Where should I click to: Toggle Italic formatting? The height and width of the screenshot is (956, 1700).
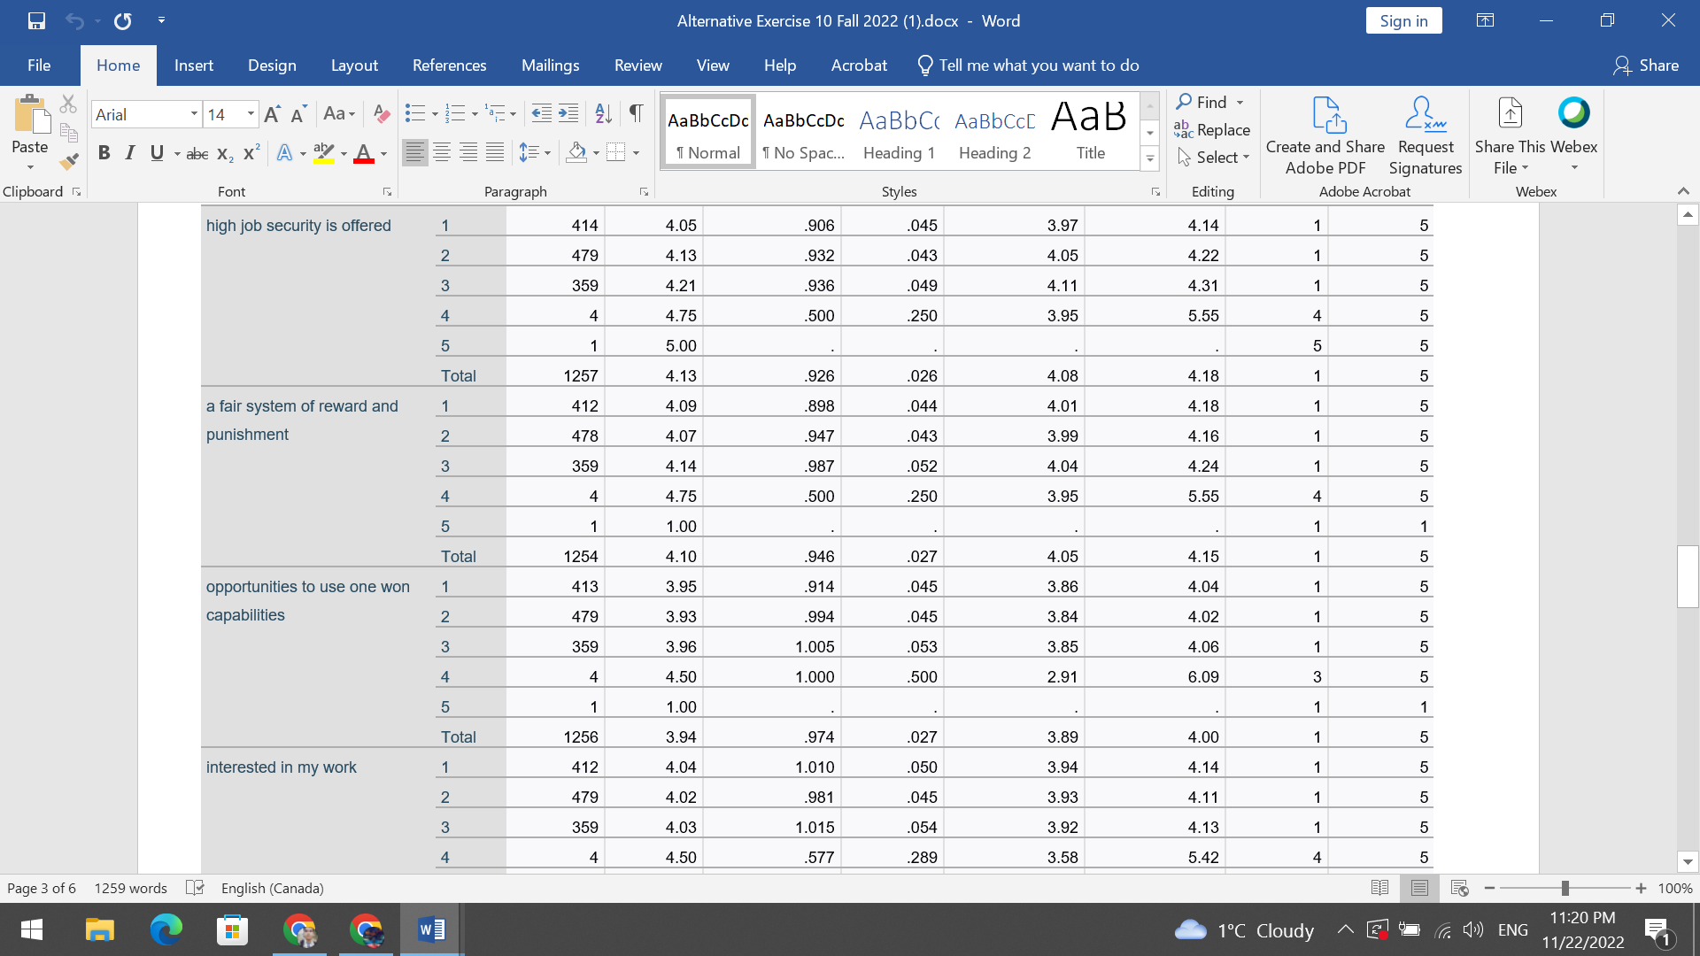[129, 153]
